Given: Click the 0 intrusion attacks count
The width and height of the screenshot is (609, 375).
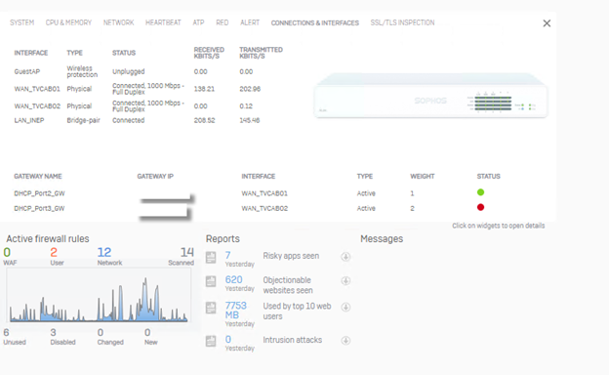Looking at the screenshot, I should point(228,339).
